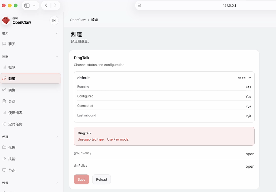This screenshot has height=192, width=276.
Task: Select the 频道 channels menu item
Action: pos(12,79)
